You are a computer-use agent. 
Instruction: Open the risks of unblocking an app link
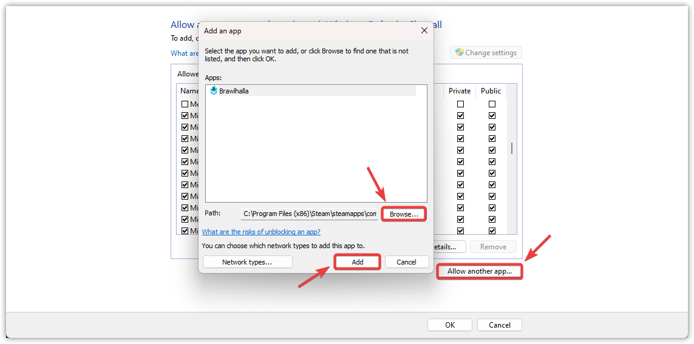[261, 232]
